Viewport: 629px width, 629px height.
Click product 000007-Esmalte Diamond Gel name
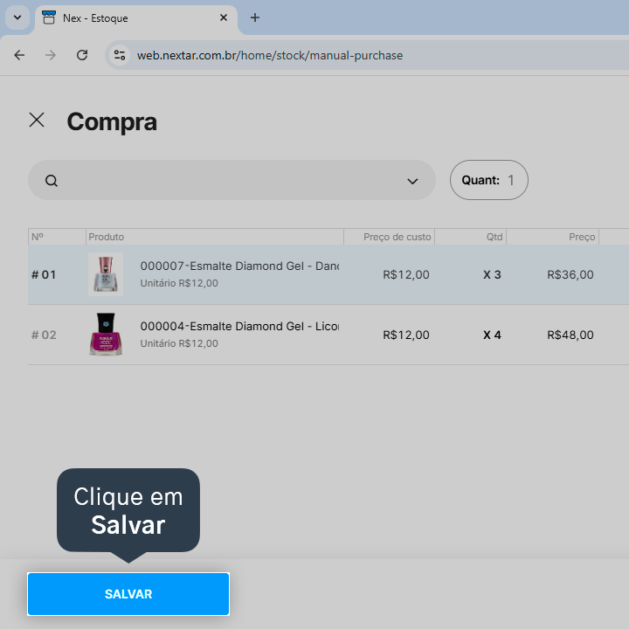click(x=239, y=266)
